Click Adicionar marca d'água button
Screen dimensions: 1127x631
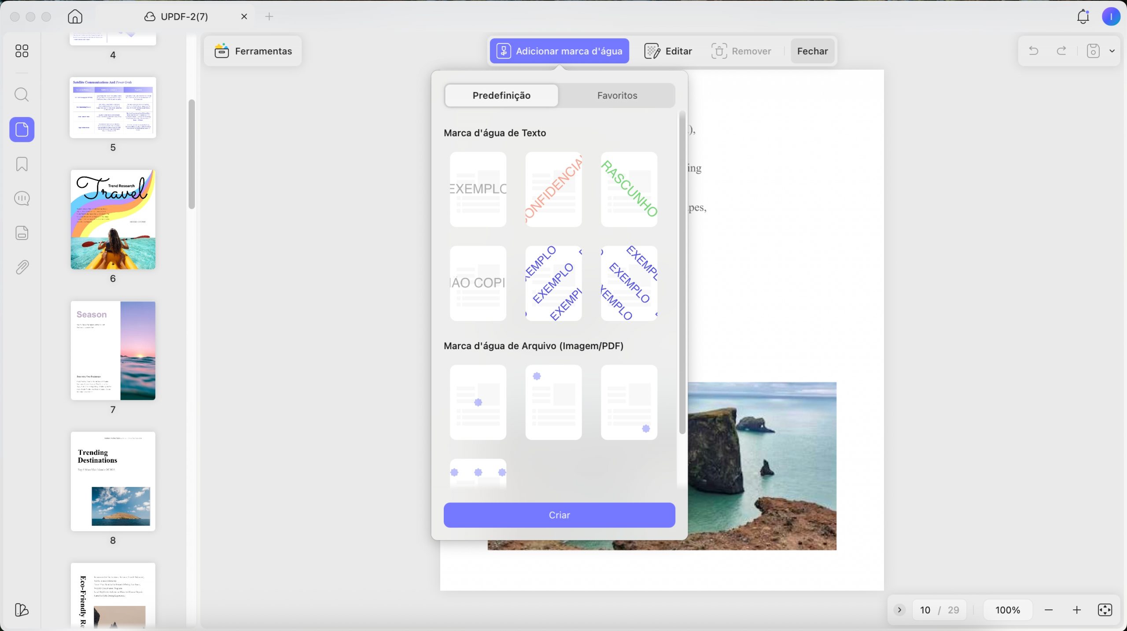click(559, 51)
